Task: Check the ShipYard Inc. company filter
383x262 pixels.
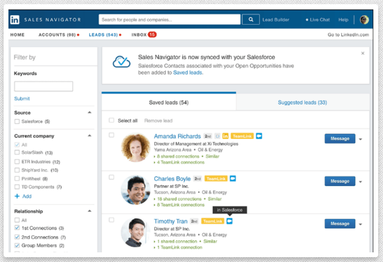Action: [17, 170]
